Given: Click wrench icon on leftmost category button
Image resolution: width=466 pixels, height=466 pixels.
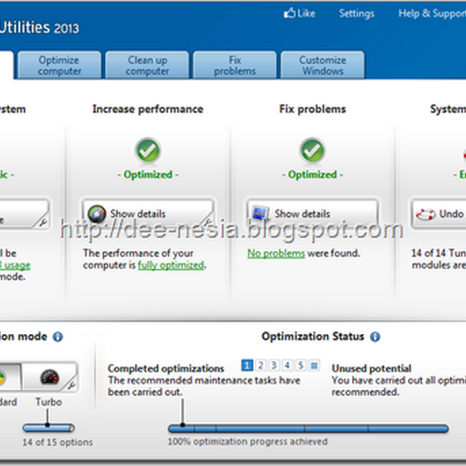Looking at the screenshot, I should tap(43, 223).
